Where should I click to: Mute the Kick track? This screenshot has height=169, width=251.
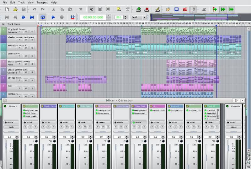click(x=26, y=89)
